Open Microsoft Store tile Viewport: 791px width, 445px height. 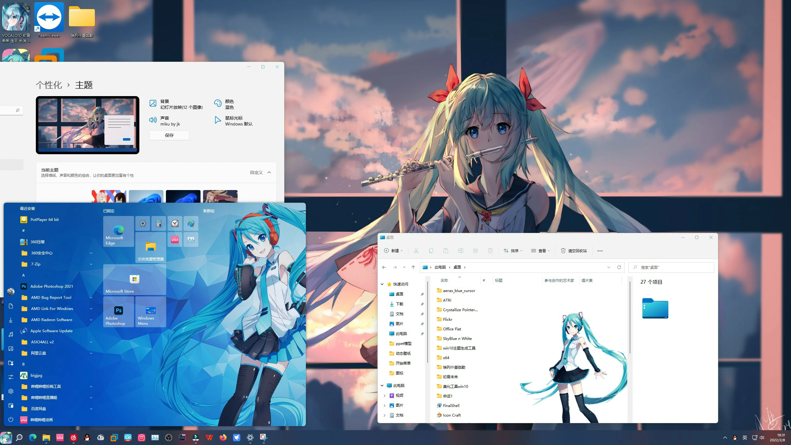pyautogui.click(x=134, y=280)
